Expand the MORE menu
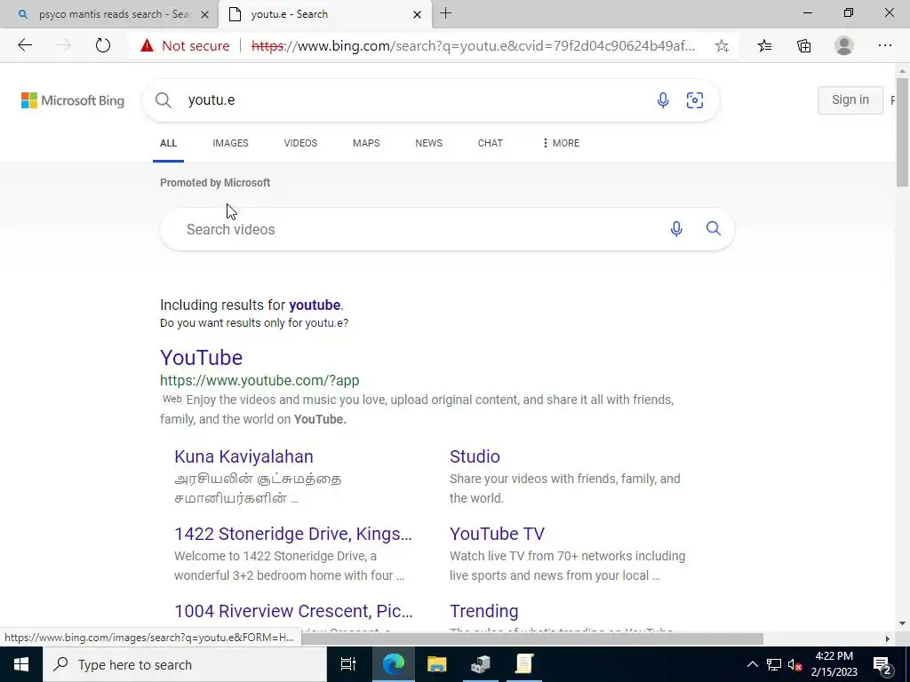The height and width of the screenshot is (682, 910). pos(561,143)
